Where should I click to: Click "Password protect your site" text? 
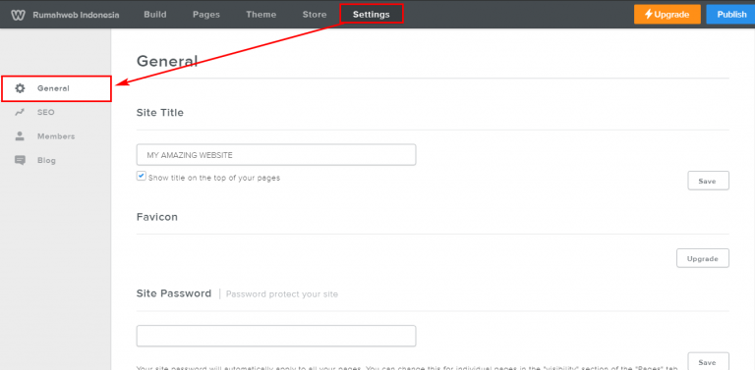tap(282, 294)
